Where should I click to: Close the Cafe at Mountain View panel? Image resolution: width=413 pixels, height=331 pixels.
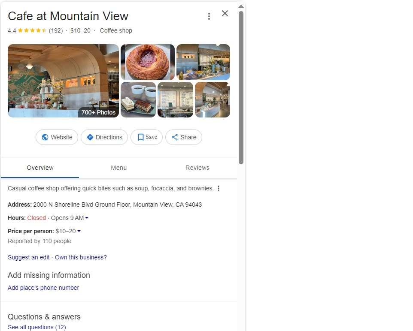tap(225, 13)
